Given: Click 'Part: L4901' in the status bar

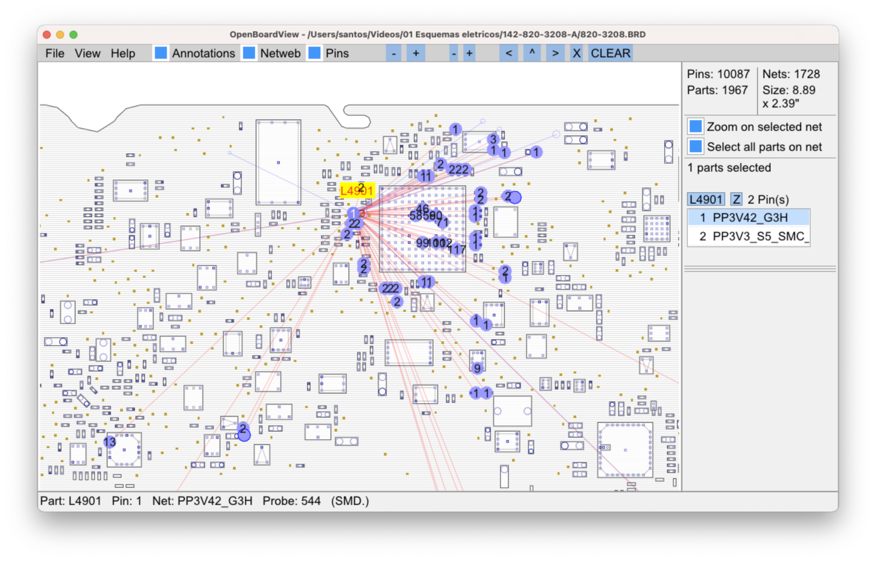Looking at the screenshot, I should pos(71,501).
